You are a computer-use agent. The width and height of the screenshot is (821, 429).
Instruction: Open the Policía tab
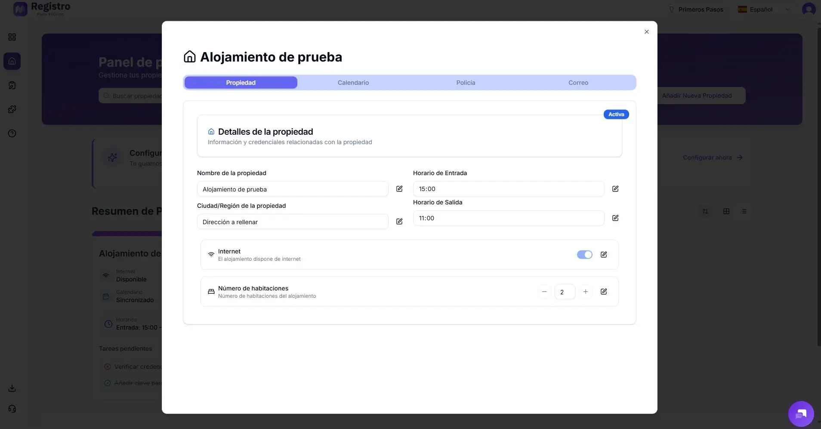(466, 82)
